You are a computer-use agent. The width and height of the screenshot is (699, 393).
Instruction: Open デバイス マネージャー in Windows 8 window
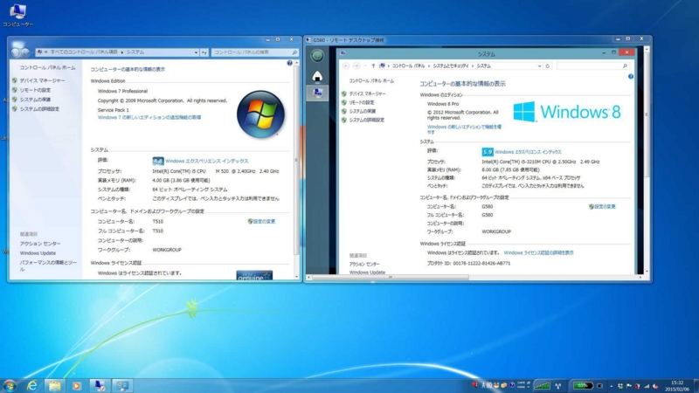pos(367,94)
